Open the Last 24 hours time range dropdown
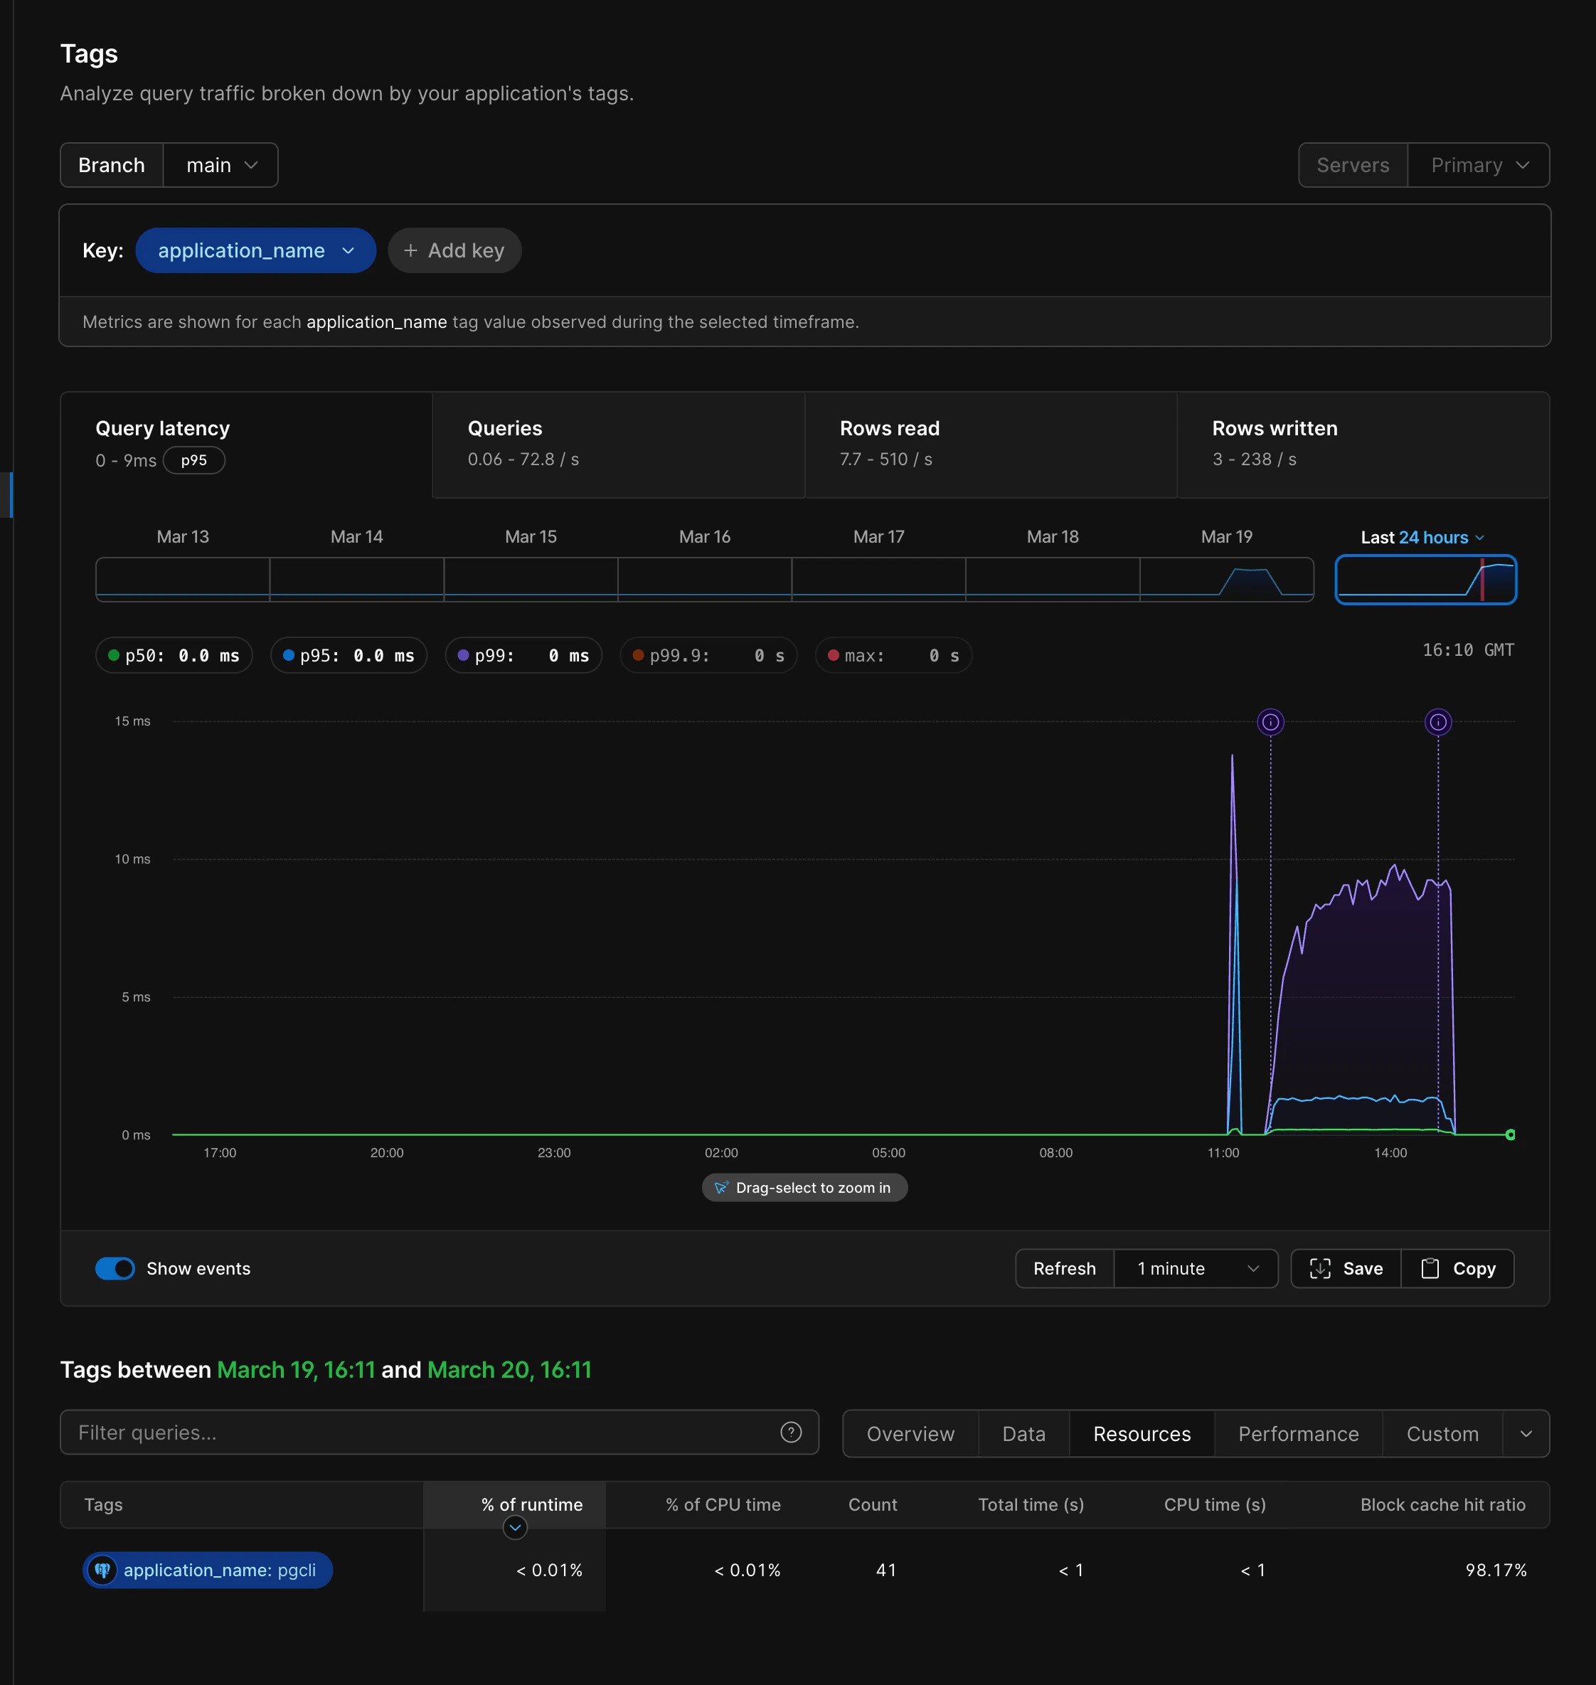This screenshot has height=1685, width=1596. (1421, 537)
